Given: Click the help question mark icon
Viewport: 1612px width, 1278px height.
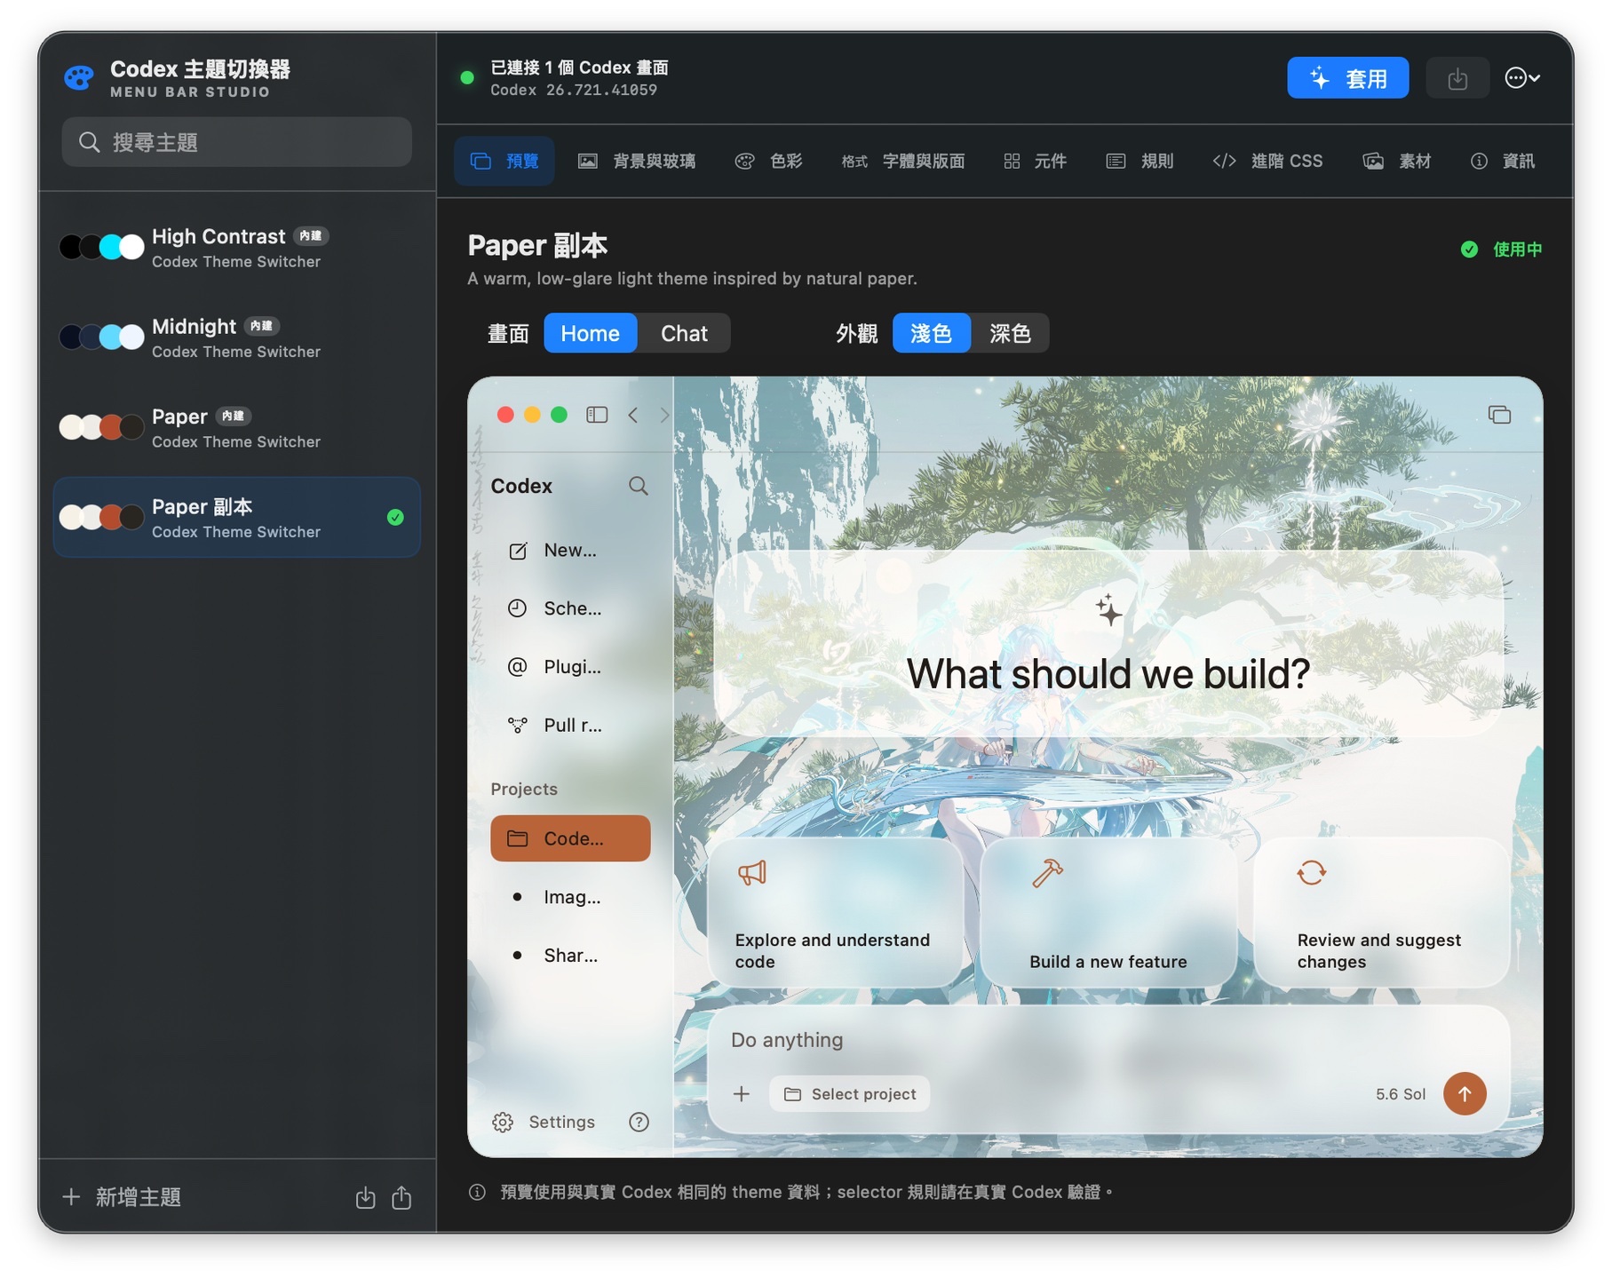Looking at the screenshot, I should (639, 1122).
